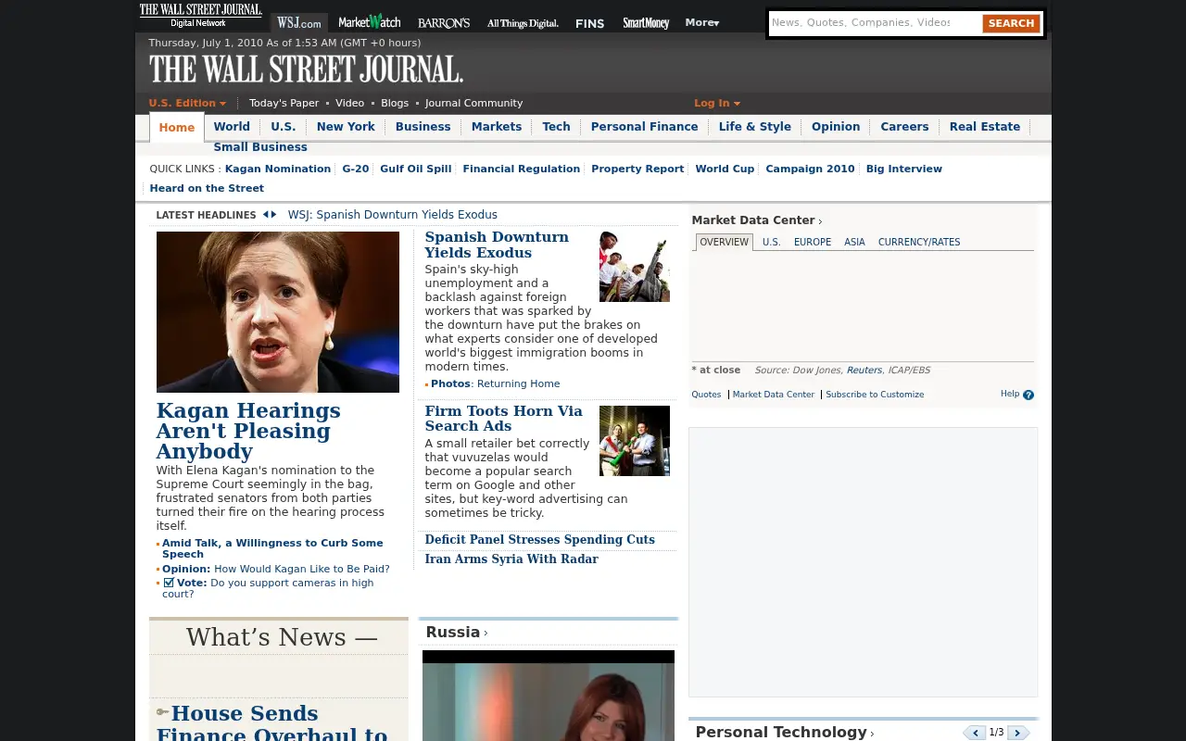
Task: Open the Reuters source link
Action: click(864, 370)
